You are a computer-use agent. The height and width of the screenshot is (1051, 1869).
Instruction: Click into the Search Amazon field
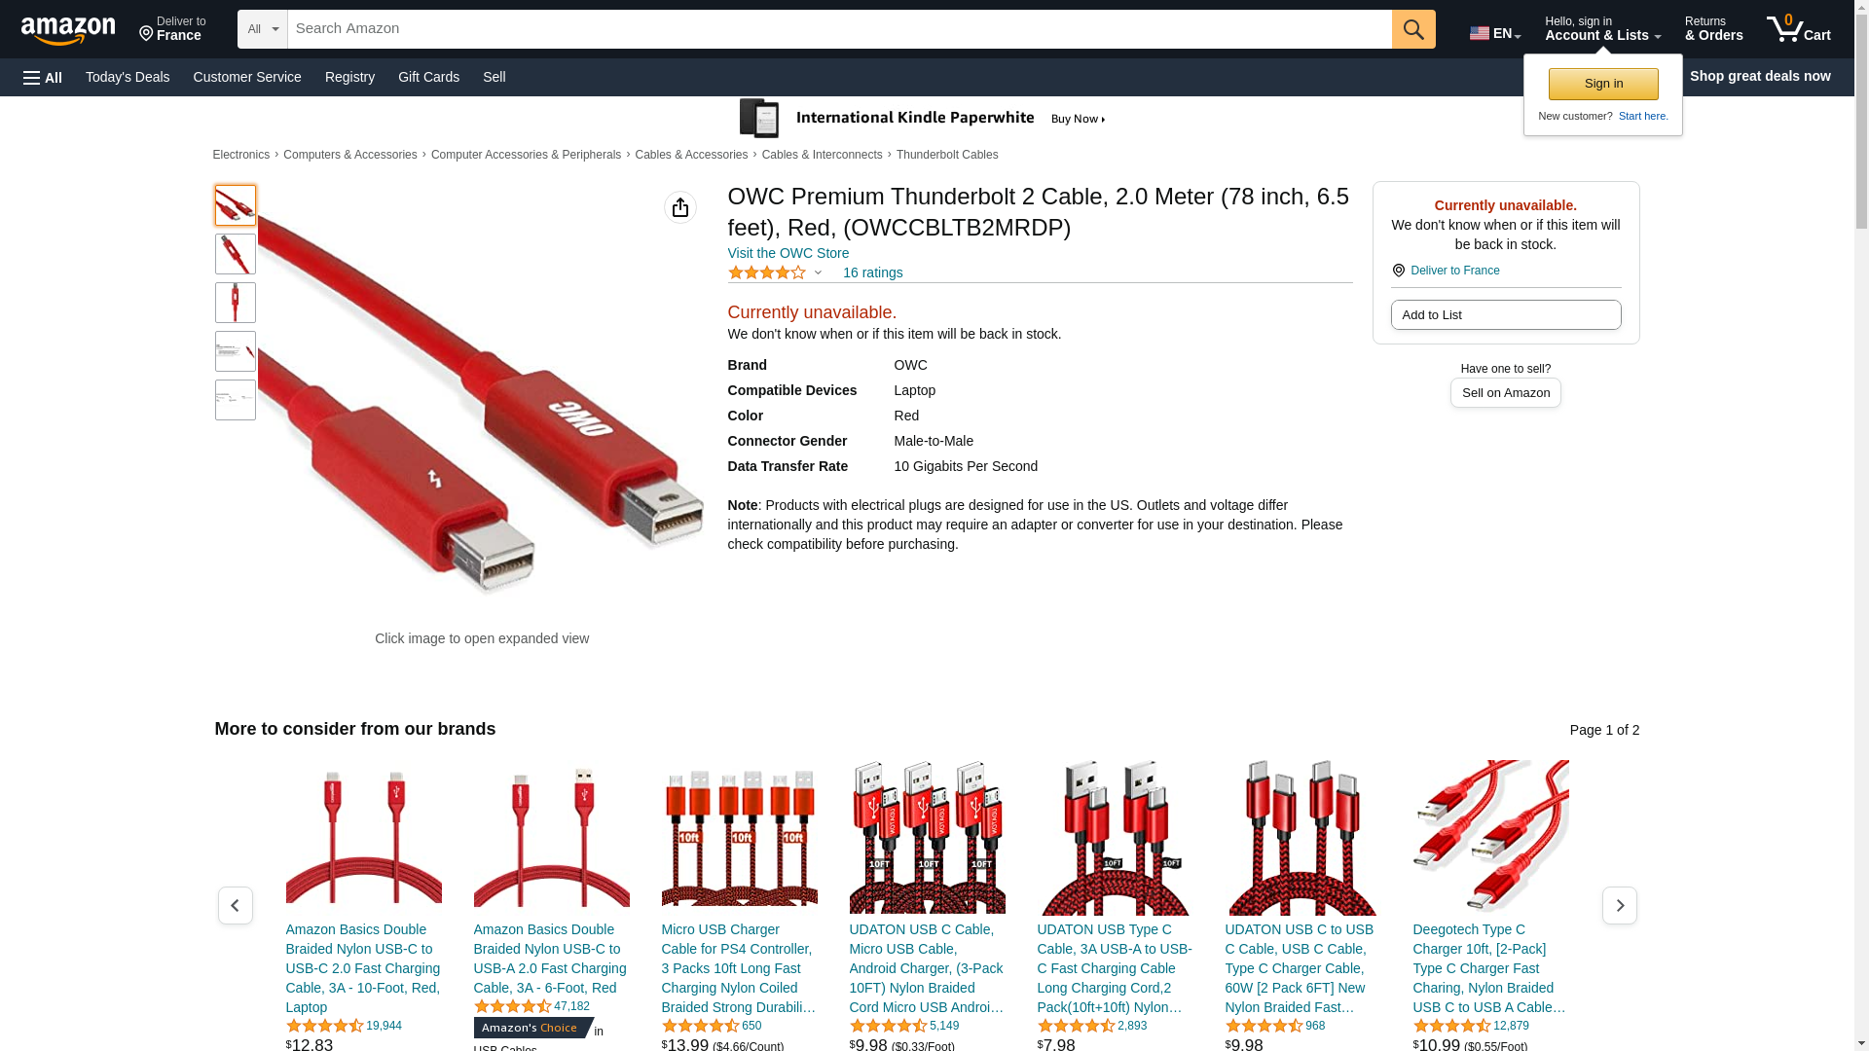click(x=840, y=29)
